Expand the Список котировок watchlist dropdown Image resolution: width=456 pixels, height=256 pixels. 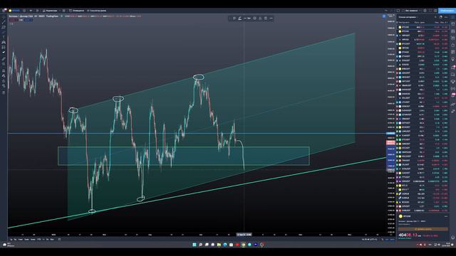tap(408, 17)
